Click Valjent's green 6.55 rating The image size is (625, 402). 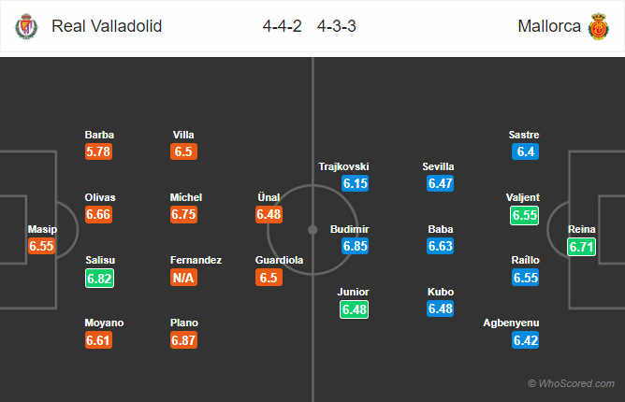point(526,215)
